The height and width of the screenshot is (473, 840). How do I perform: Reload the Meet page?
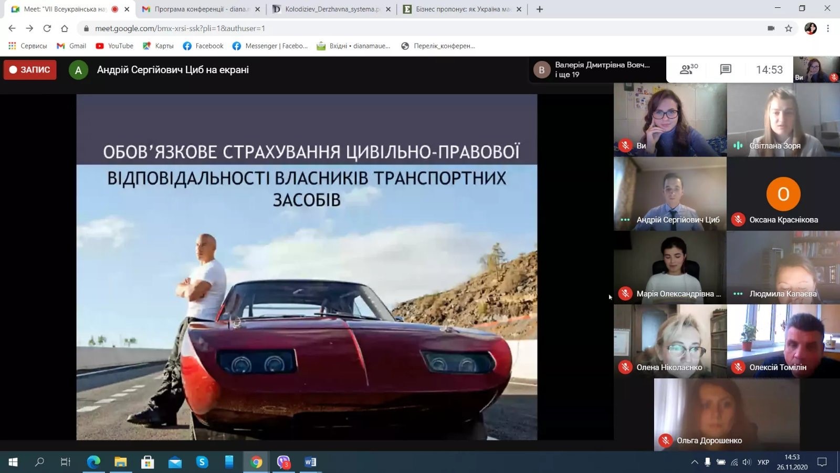tap(47, 28)
